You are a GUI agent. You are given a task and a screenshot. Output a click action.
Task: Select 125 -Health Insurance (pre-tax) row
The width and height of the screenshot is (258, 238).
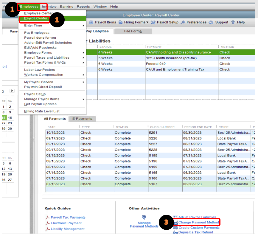(x=171, y=58)
